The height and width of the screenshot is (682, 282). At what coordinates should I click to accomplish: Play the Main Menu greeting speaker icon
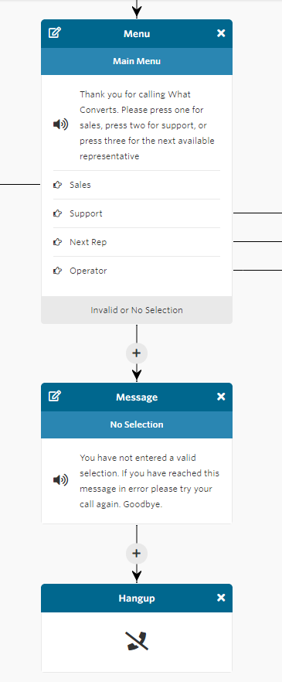[x=60, y=124]
